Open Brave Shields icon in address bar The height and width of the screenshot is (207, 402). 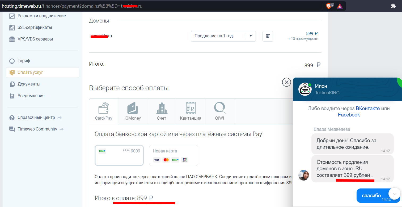(x=329, y=6)
